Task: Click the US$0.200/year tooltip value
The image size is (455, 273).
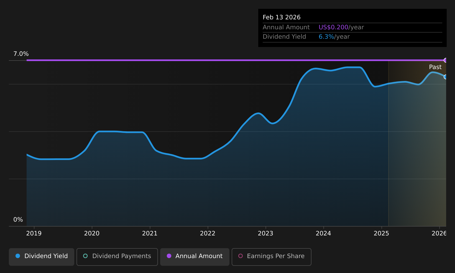Action: coord(341,27)
